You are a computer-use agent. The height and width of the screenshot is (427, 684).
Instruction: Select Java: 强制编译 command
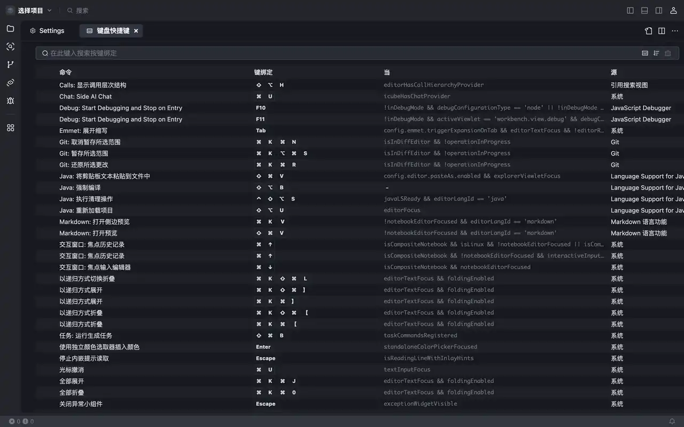click(80, 187)
